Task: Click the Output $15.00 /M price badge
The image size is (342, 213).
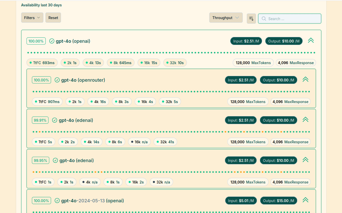Action: pos(278,201)
